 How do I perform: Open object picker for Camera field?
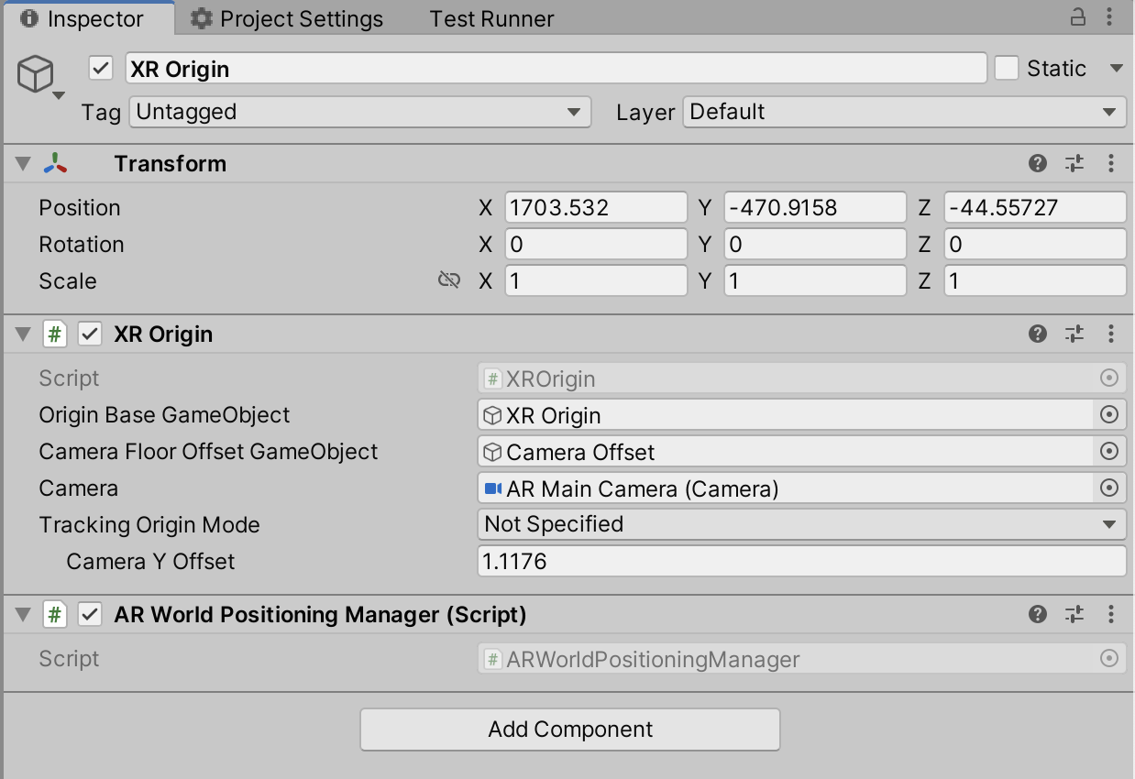[x=1109, y=488]
